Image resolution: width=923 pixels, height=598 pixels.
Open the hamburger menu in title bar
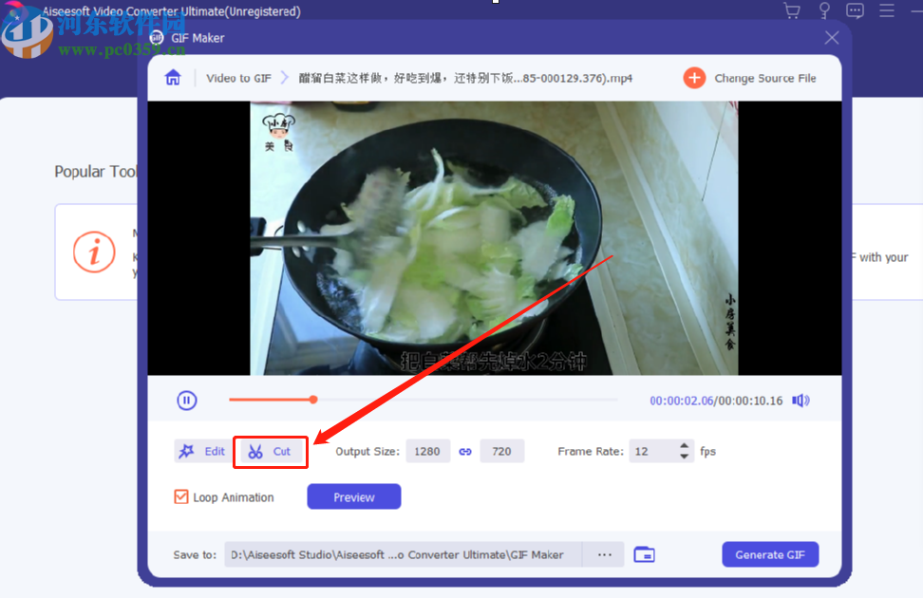887,10
